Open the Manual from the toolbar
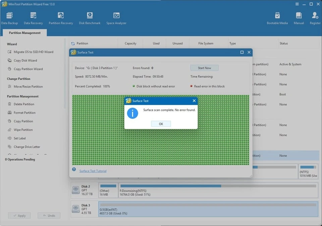Viewport: 322px width, 226px height. click(299, 18)
